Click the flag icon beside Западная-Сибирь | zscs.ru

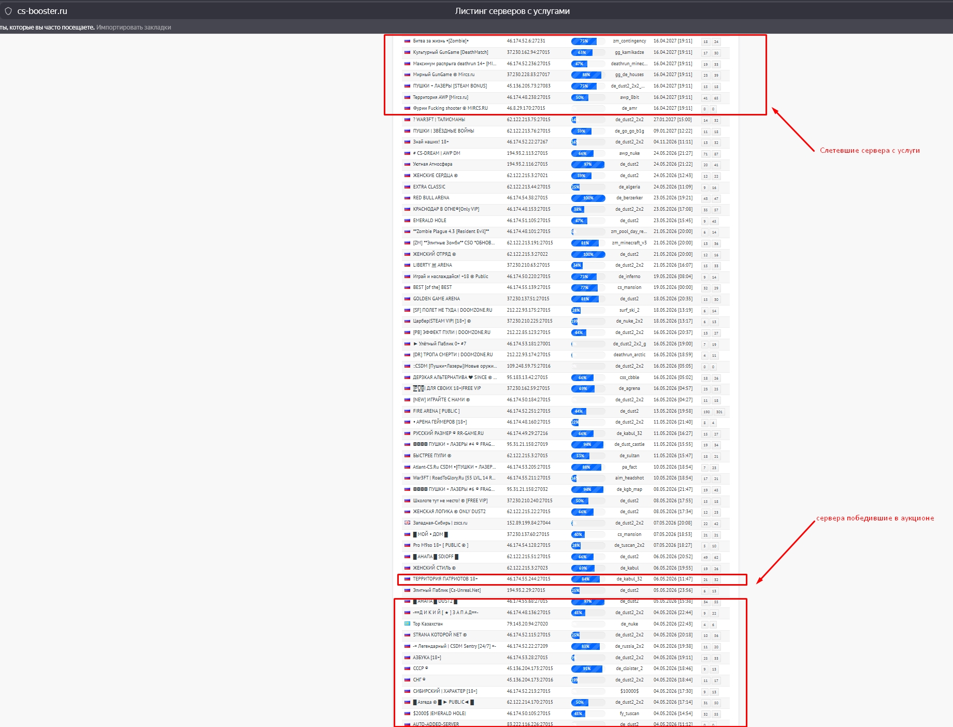pos(407,523)
